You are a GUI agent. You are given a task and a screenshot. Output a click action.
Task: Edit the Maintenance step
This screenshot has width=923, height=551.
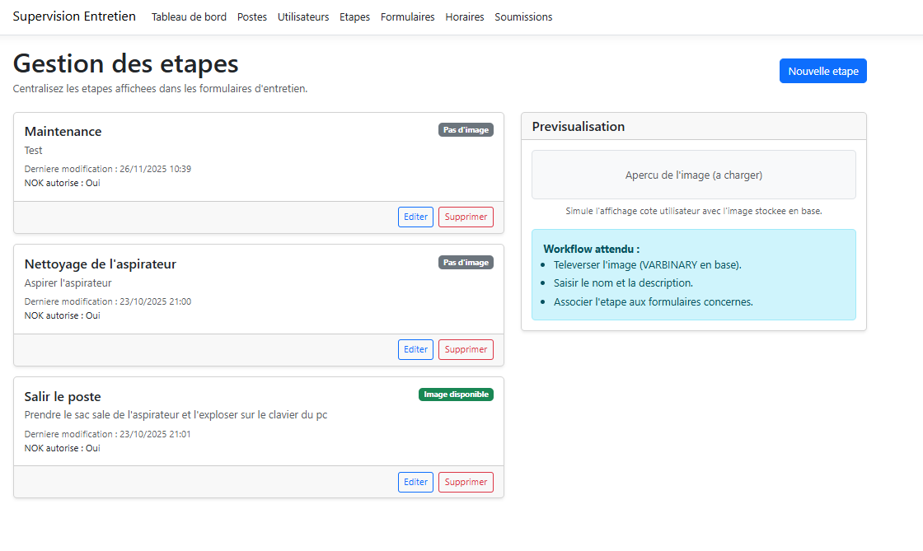click(415, 217)
